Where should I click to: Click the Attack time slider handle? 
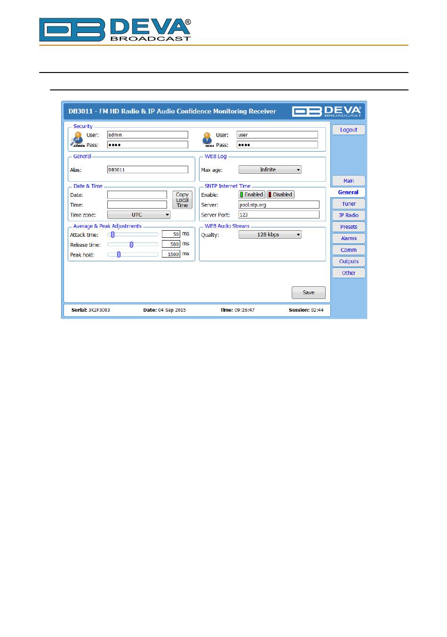click(x=113, y=234)
